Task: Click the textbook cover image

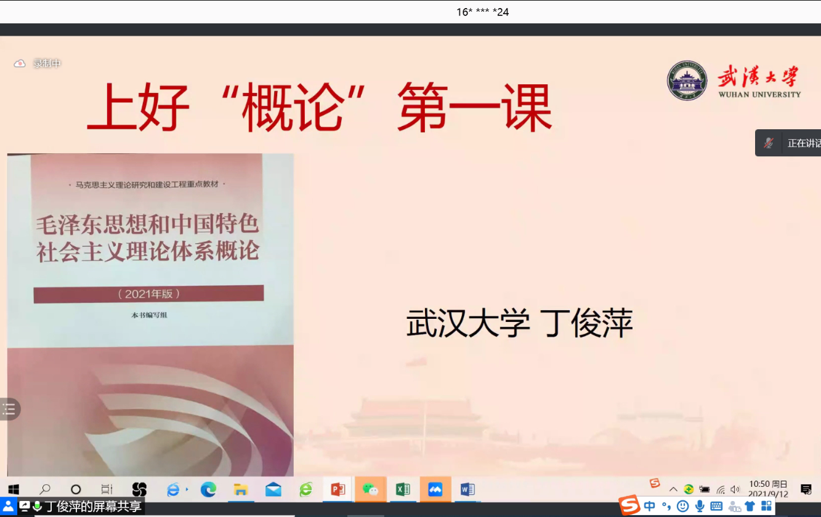Action: click(150, 314)
